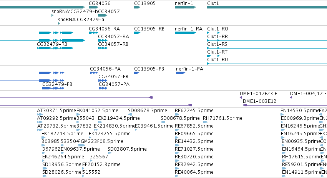Click EST RE32942.5prime

click(194, 165)
